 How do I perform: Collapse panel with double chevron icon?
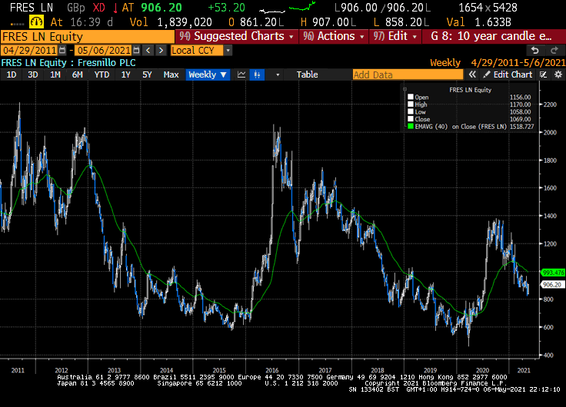[x=472, y=74]
